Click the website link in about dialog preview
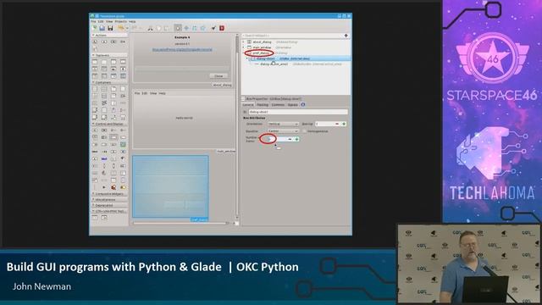This screenshot has width=542, height=305. 182,49
